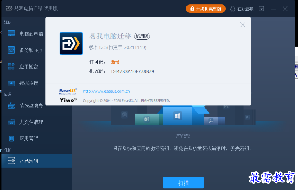The height and width of the screenshot is (190, 298).
Task: Select the 备份和还原 sidebar icon
Action: 12,50
